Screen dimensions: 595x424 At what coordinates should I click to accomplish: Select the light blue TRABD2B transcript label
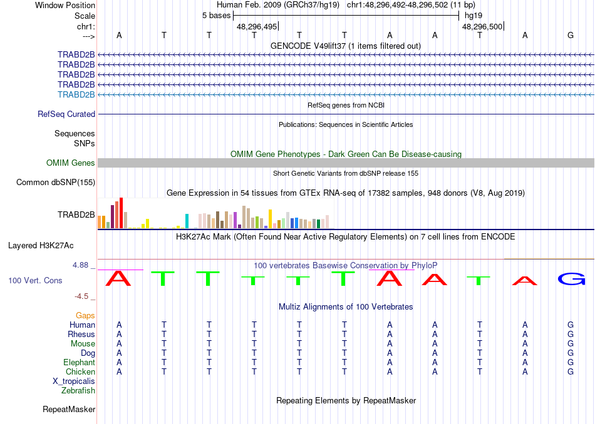[76, 94]
